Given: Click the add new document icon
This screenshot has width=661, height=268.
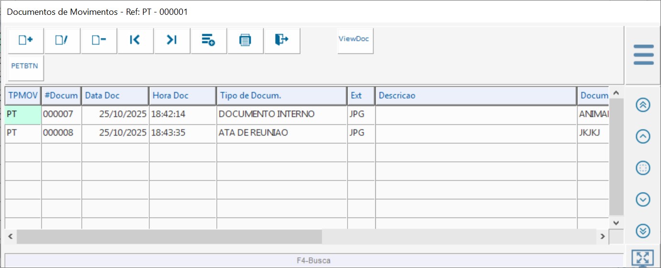Looking at the screenshot, I should (26, 41).
